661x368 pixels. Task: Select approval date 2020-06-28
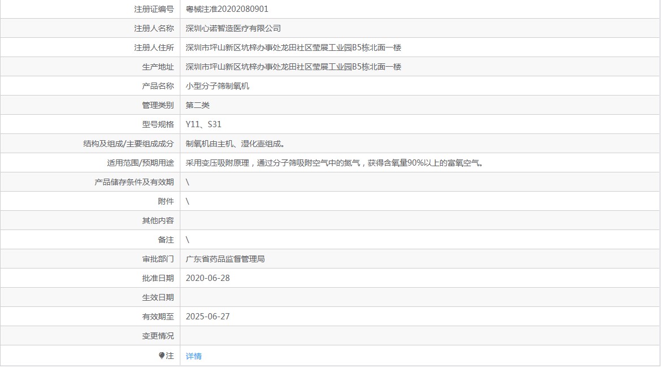tap(208, 278)
